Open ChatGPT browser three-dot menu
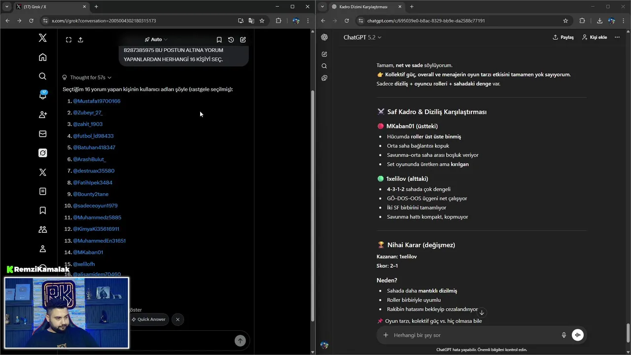The image size is (631, 355). (624, 21)
